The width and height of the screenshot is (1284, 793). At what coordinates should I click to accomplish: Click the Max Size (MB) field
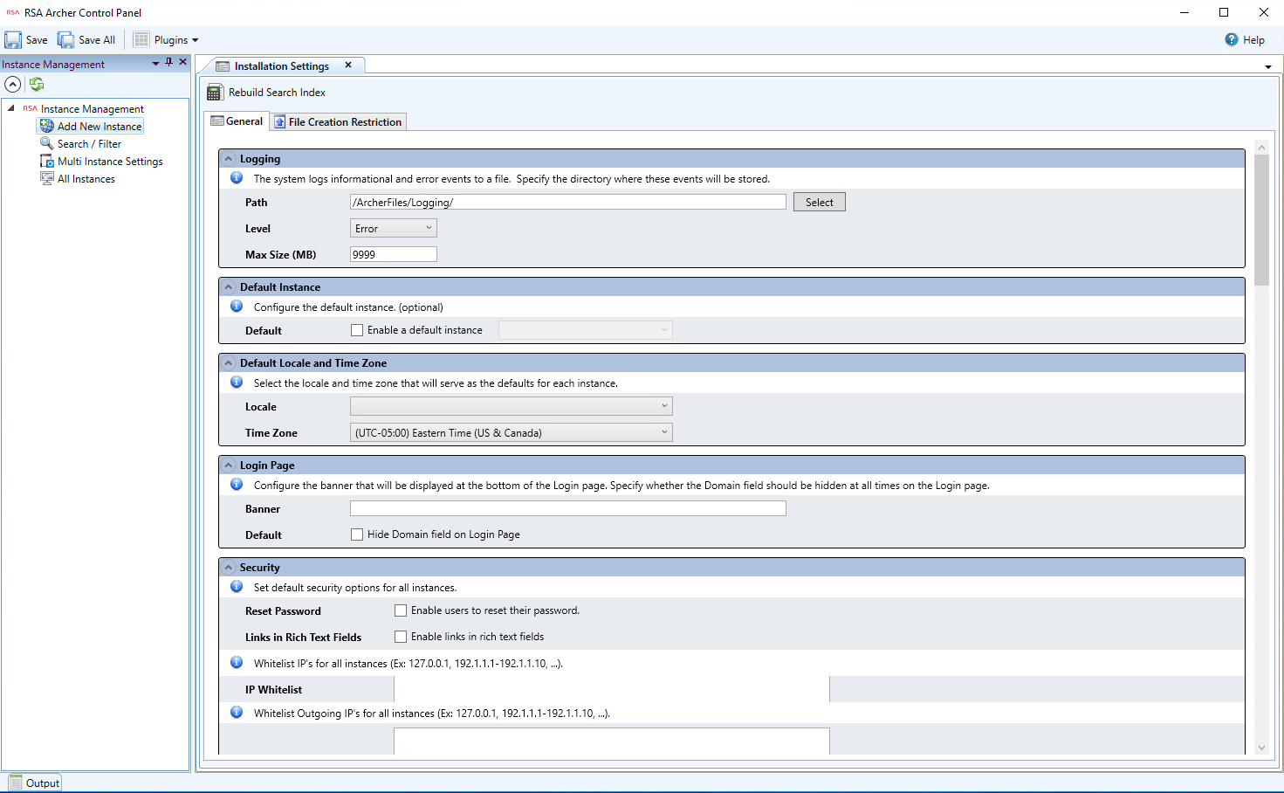click(x=394, y=254)
